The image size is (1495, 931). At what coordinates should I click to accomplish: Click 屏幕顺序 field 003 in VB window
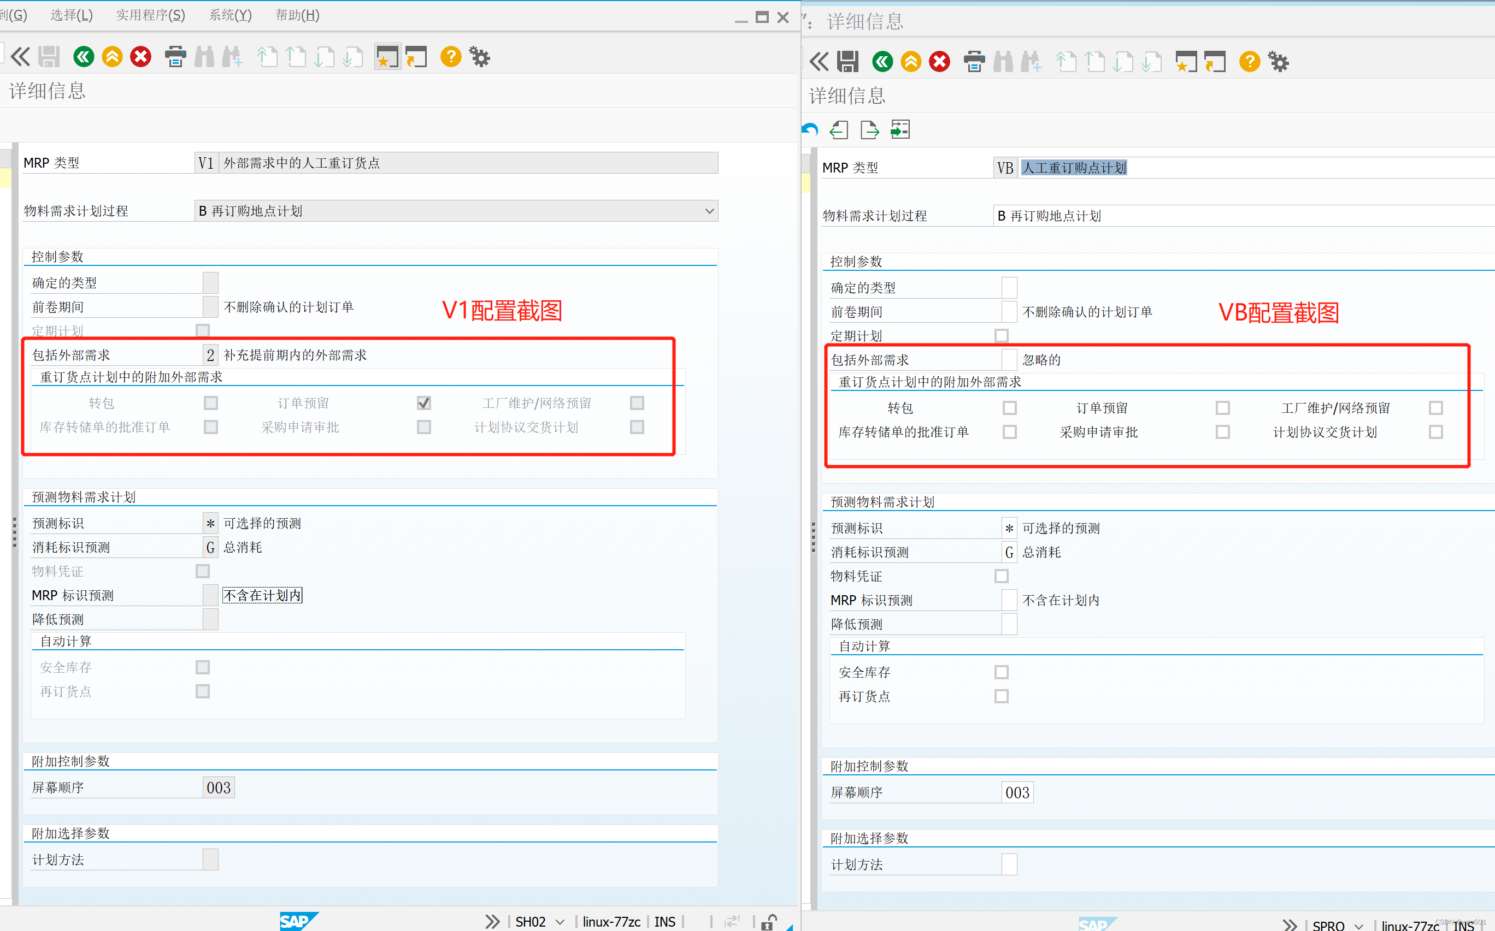(1017, 792)
